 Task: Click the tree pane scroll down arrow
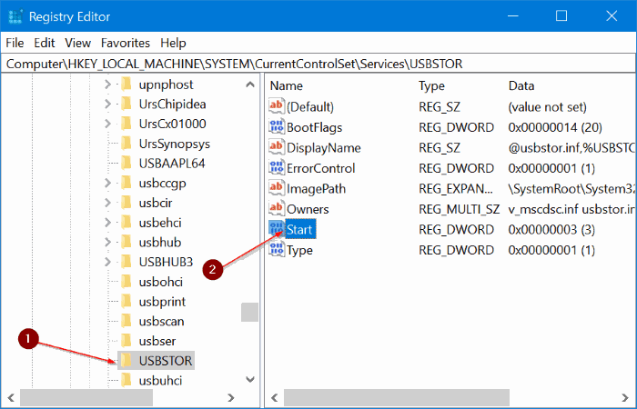click(x=250, y=380)
